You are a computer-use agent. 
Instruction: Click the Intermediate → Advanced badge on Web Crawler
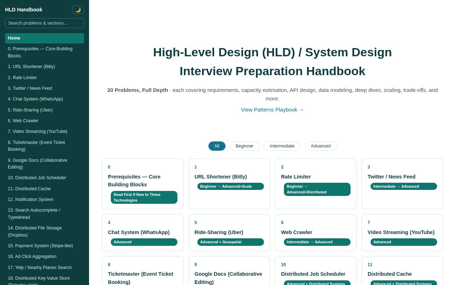pyautogui.click(x=317, y=242)
